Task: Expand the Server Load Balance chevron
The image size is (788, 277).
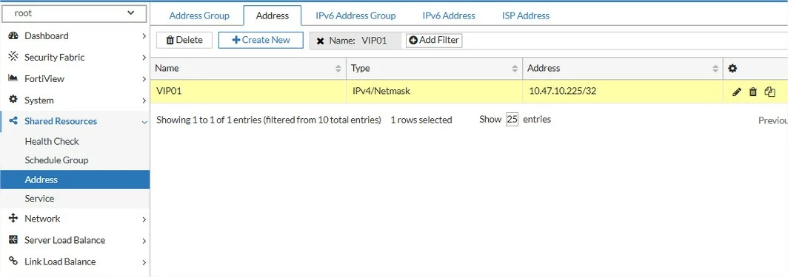Action: (x=144, y=241)
